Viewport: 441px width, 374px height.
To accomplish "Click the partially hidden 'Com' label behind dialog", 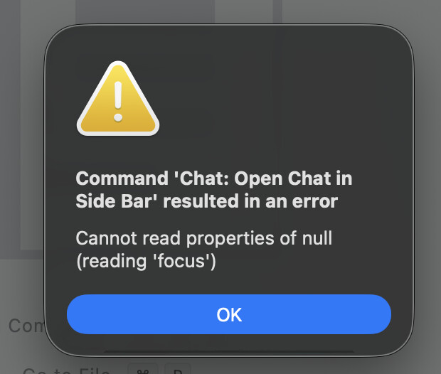I will 26,326.
